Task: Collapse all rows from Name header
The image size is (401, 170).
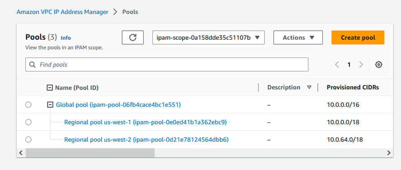Action: (50, 88)
